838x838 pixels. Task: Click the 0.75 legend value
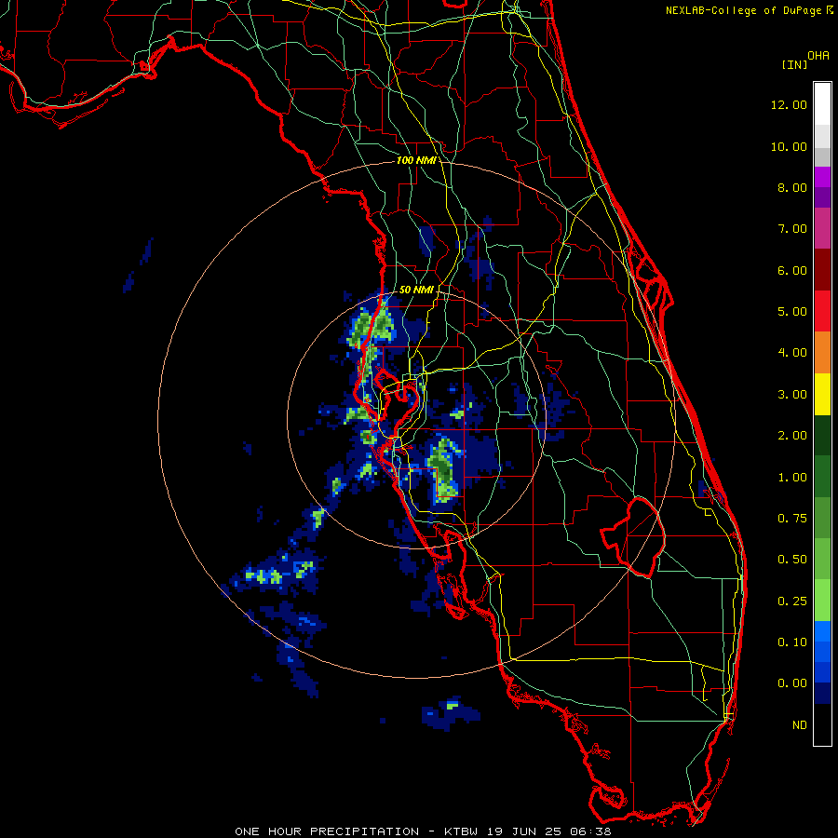[792, 519]
